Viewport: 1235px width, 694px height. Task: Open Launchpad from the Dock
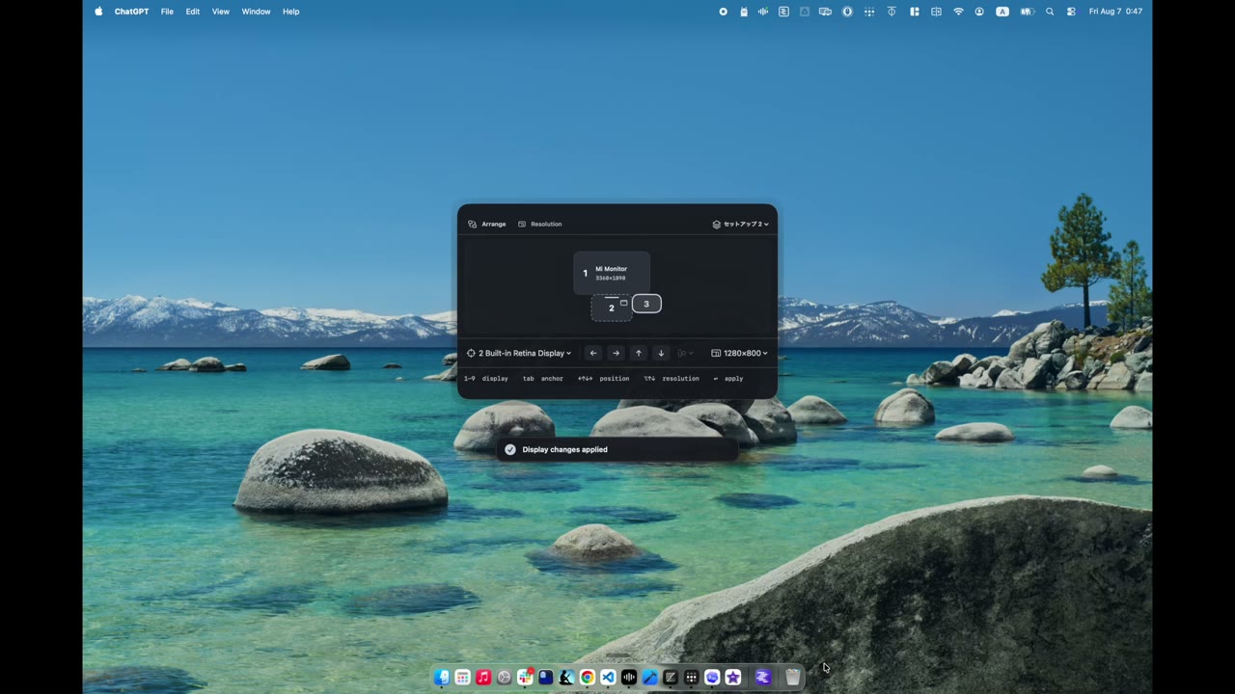462,678
